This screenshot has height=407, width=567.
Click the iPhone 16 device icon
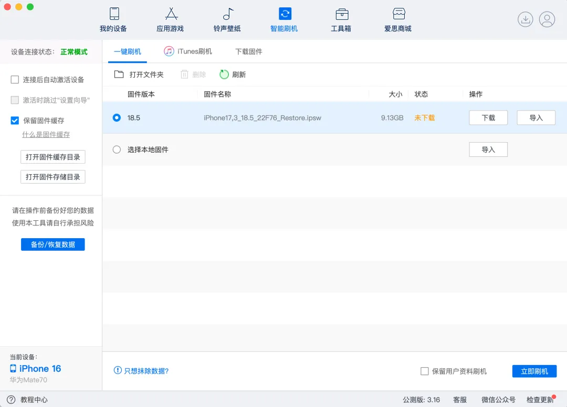click(x=13, y=368)
